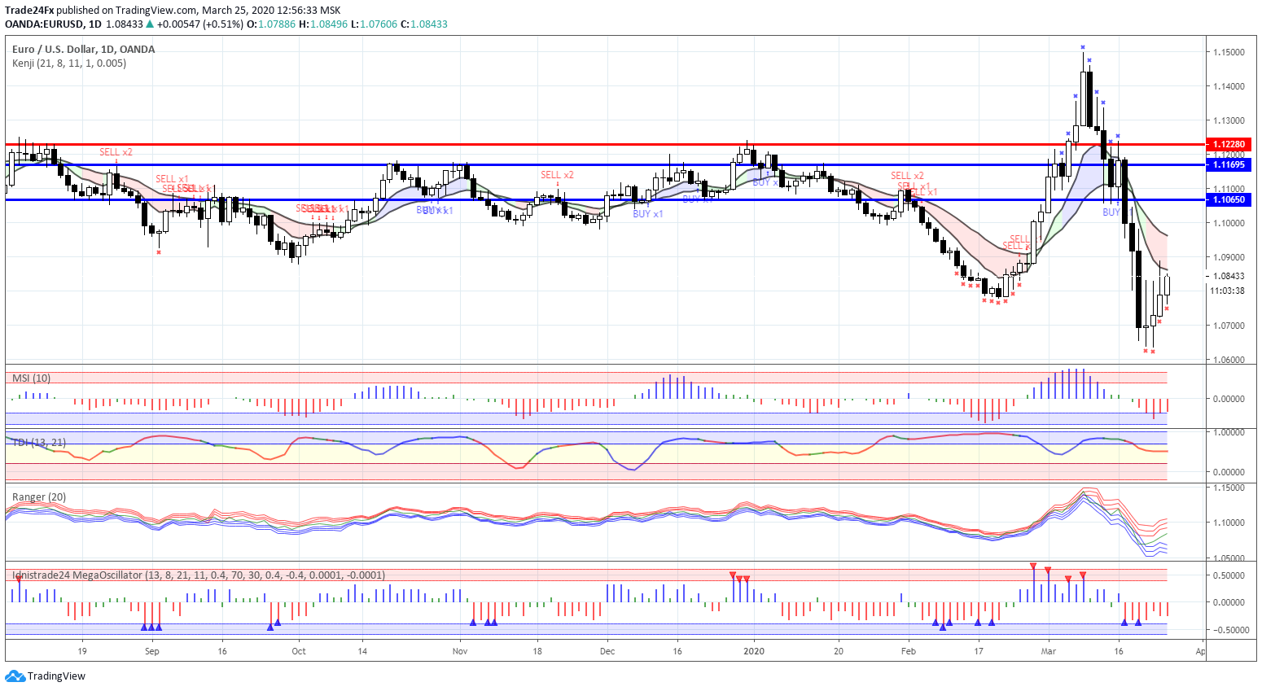1262x691 pixels.
Task: Click the Ranger (20) indicator label
Action: coord(39,496)
